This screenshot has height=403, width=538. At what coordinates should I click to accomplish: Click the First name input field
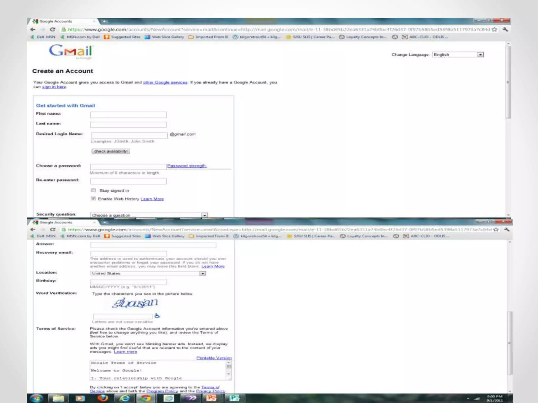coord(128,115)
